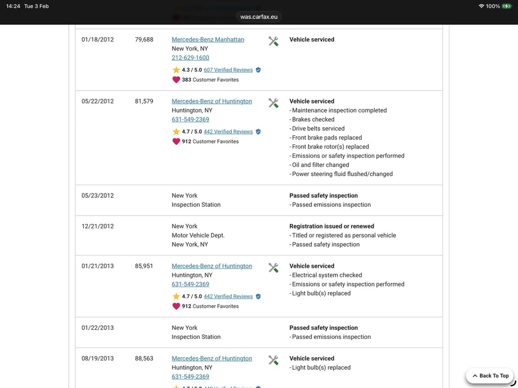Click 'Light bulb(s) replaced' in 08/19/2013 row

pos(321,368)
